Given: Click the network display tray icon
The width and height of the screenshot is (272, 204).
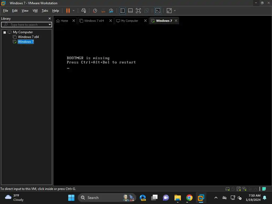Looking at the screenshot, I should tap(233, 198).
